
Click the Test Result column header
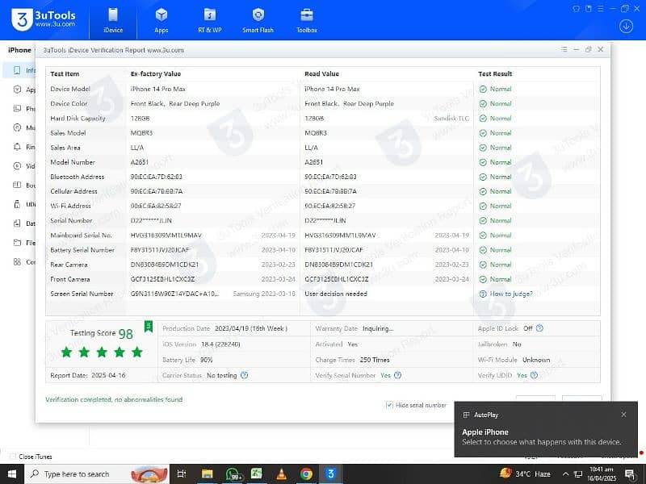tap(495, 73)
